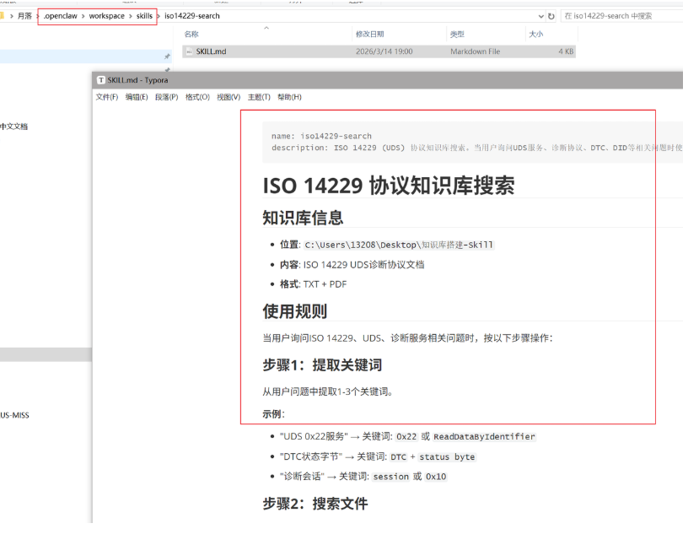The height and width of the screenshot is (545, 699).
Task: Expand the chevron after .openclaw breadcrumb
Action: click(x=83, y=16)
